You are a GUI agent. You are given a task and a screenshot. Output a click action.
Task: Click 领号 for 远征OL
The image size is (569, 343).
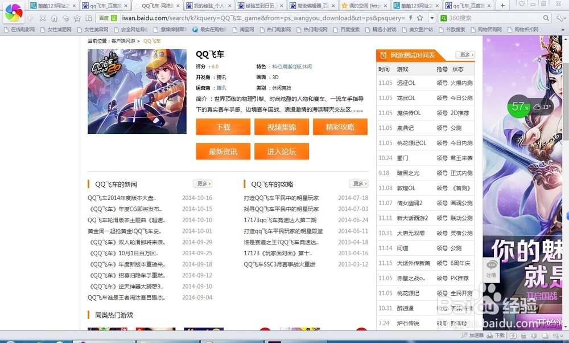(442, 83)
